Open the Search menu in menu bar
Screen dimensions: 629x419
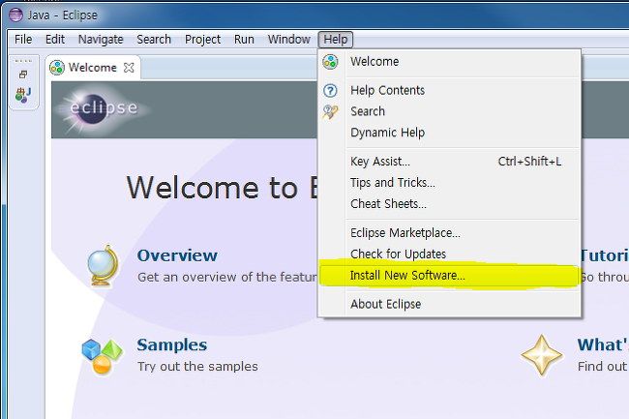tap(154, 40)
